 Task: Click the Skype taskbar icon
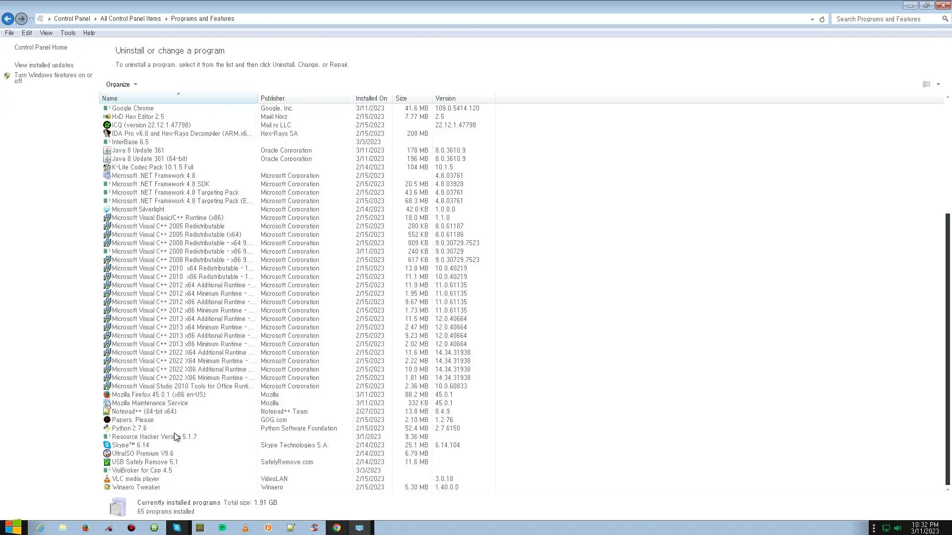(177, 528)
